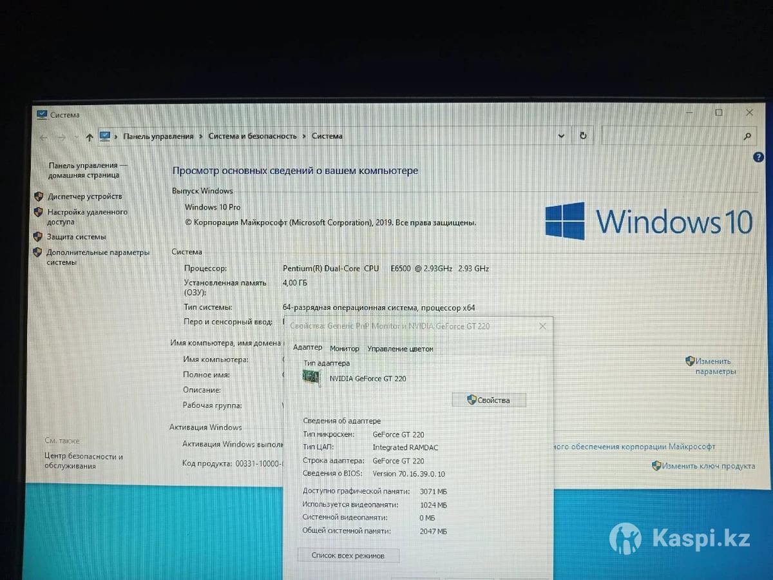Open Настройка удаленного доступа link
The width and height of the screenshot is (773, 580).
click(x=87, y=217)
